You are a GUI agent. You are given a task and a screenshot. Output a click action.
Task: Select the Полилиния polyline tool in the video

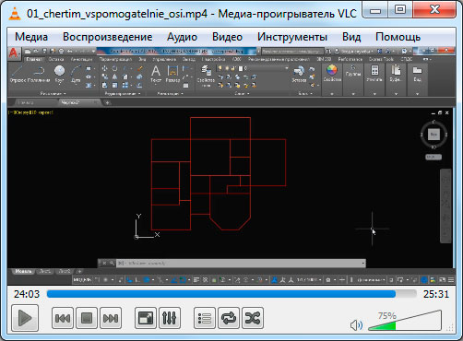[39, 75]
